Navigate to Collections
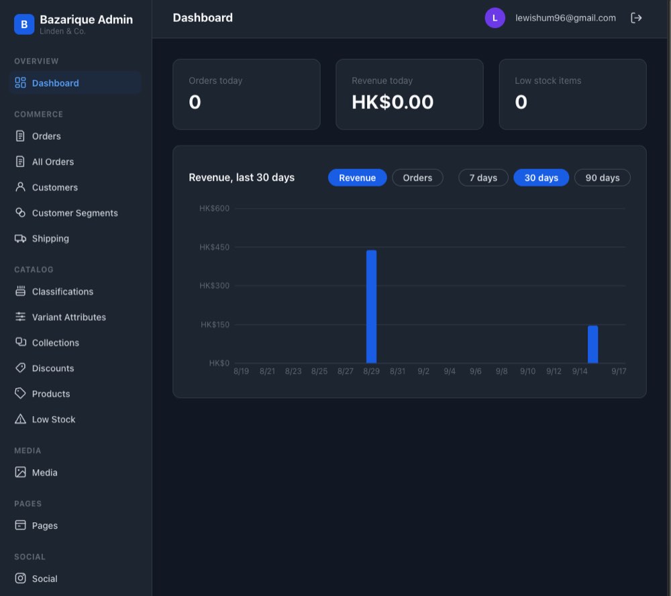The width and height of the screenshot is (671, 596). [75, 342]
